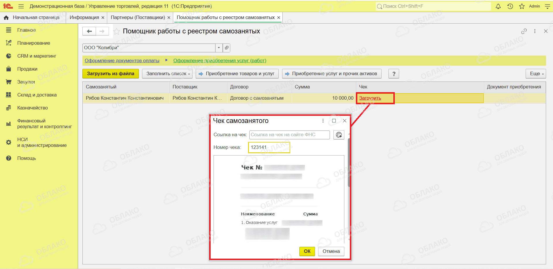Open three-dot menu in receipt dialog
The image size is (553, 269).
(323, 121)
